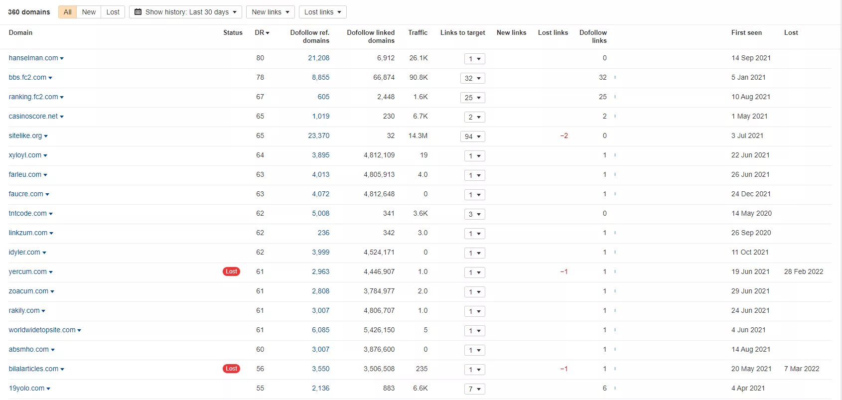The height and width of the screenshot is (400, 842).
Task: Open 21,208 dofollow ref. domains link
Action: pos(319,58)
